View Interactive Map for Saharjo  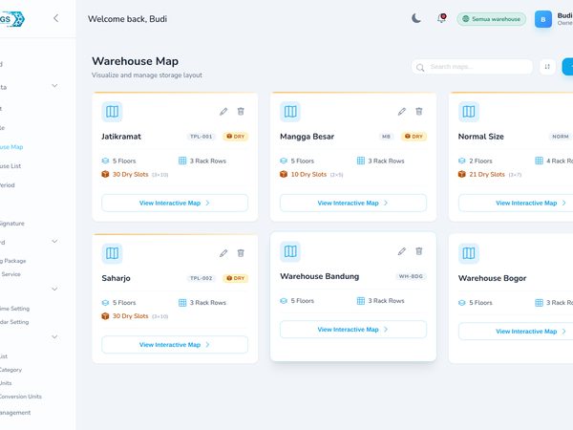pyautogui.click(x=175, y=345)
